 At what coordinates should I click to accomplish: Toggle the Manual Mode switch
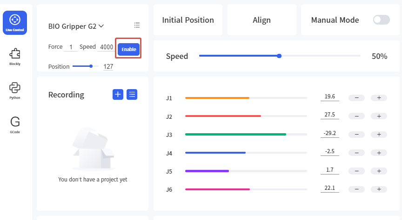coord(382,19)
